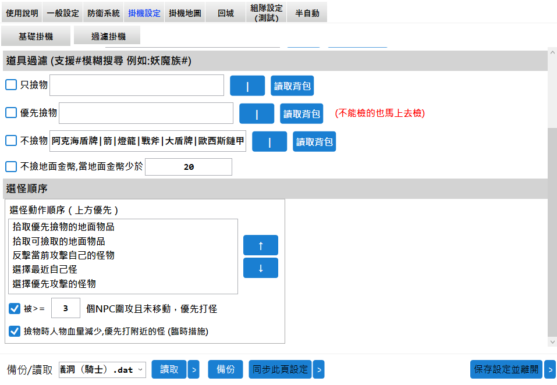This screenshot has height=385, width=557.
Task: Uncheck the 被>= NPC圍攻 checkbox
Action: [x=15, y=308]
